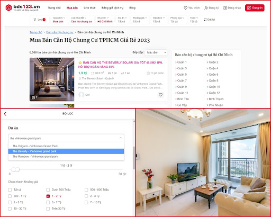This screenshot has width=271, height=217.
Task: Click the Đăng nhập login icon
Action: coord(225,8)
